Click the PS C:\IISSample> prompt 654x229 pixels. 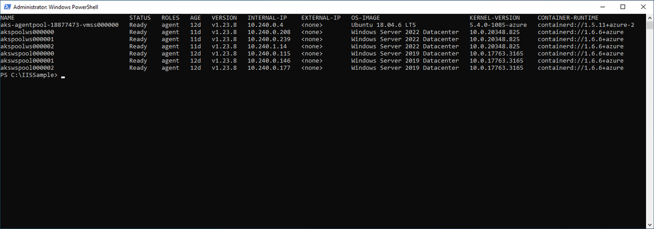coord(29,75)
